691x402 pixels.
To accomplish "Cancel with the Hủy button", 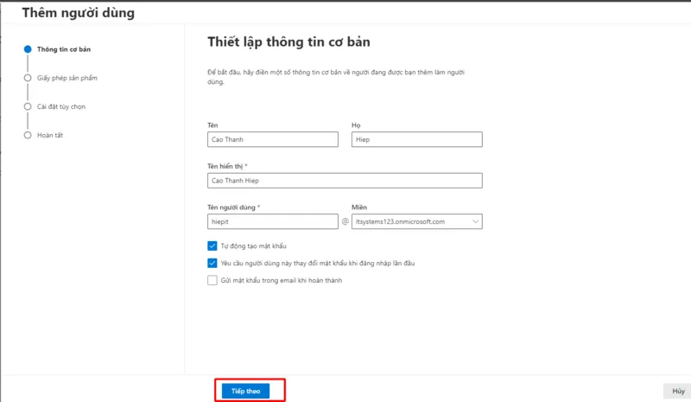I will 678,391.
